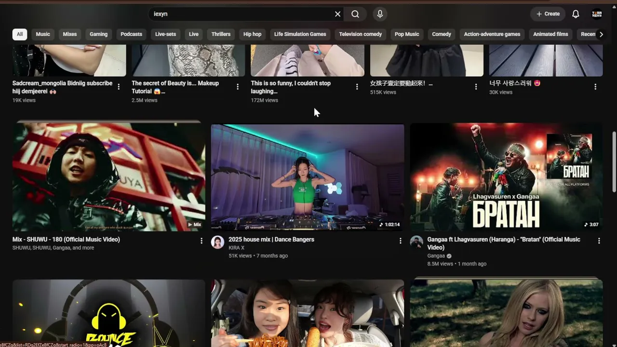Open the 女孩子壹定要動起來 short title
Image resolution: width=617 pixels, height=347 pixels.
401,83
